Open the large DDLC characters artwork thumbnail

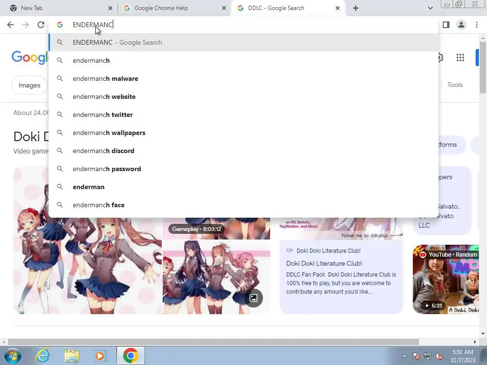(88, 266)
